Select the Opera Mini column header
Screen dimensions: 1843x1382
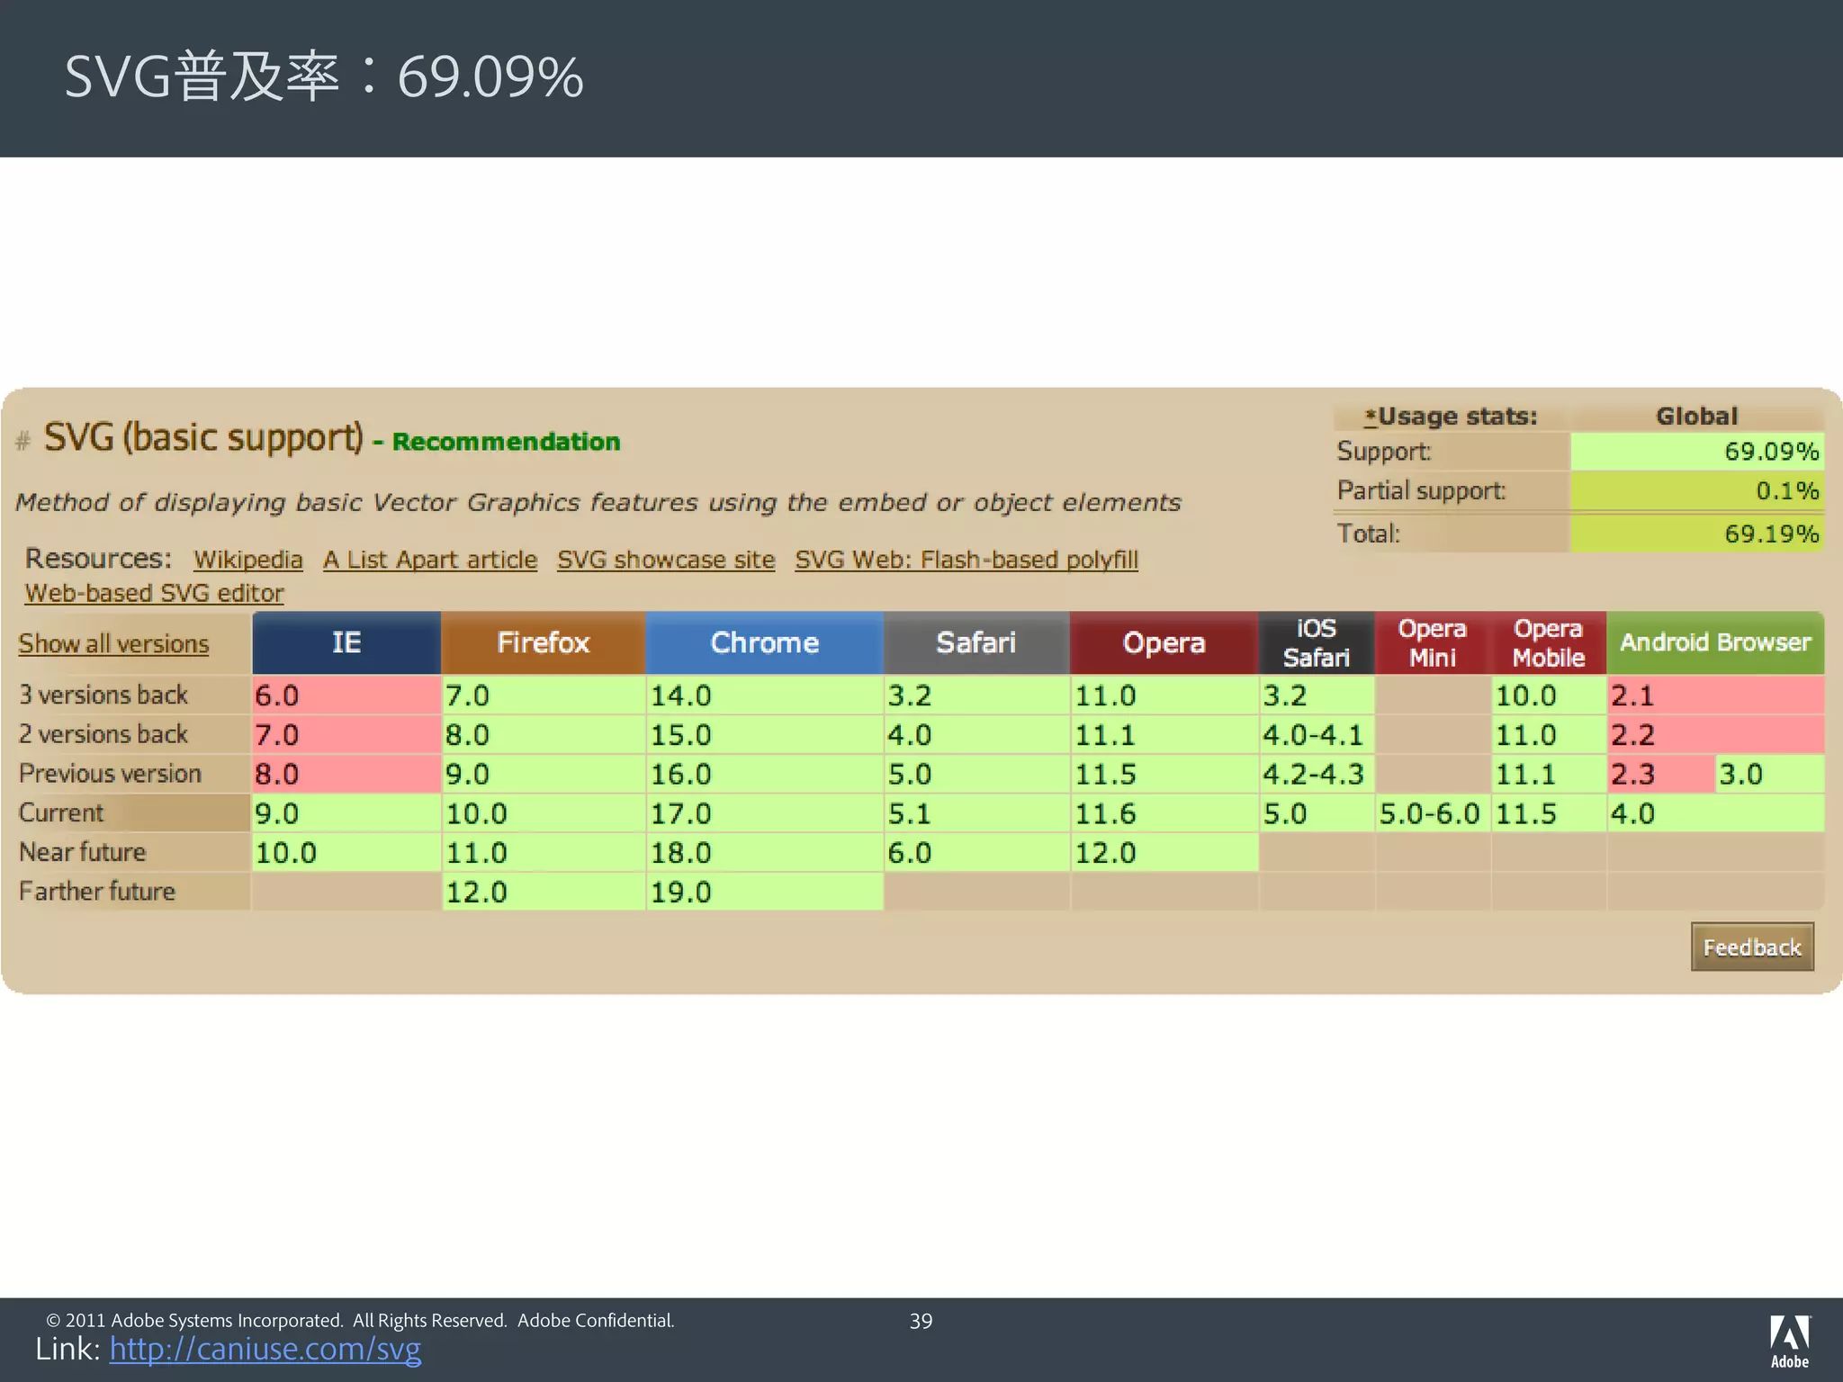(1433, 642)
